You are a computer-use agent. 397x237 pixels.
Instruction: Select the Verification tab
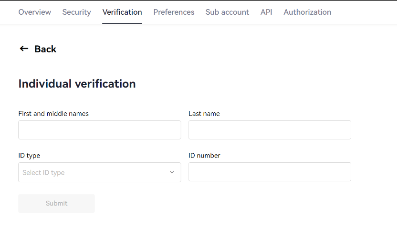[122, 12]
